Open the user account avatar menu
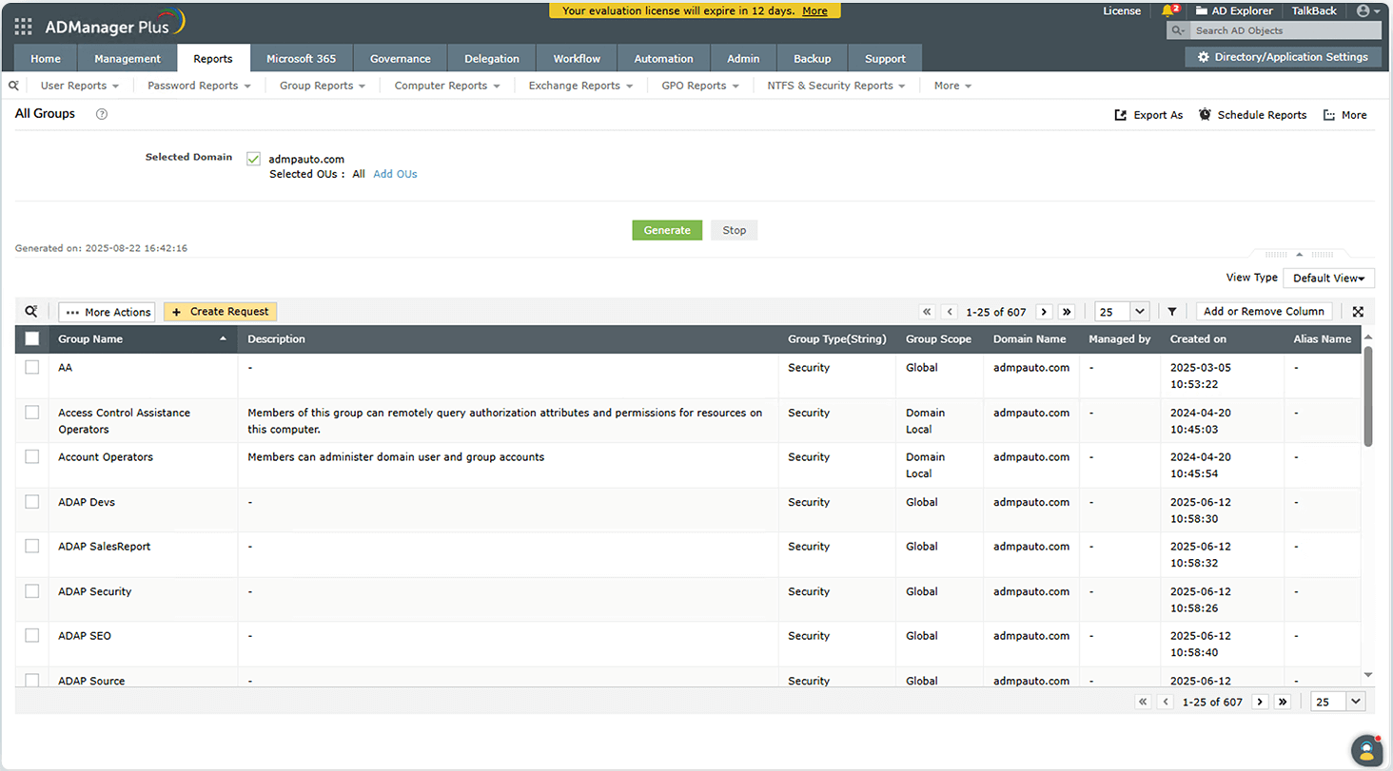Image resolution: width=1393 pixels, height=771 pixels. (1368, 11)
